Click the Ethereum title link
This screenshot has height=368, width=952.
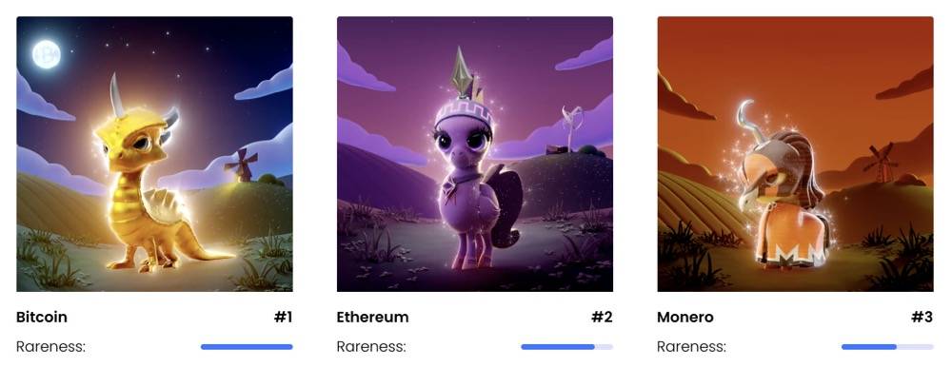pos(373,317)
